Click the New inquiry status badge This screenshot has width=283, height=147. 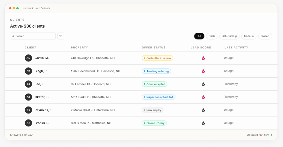pos(152,110)
